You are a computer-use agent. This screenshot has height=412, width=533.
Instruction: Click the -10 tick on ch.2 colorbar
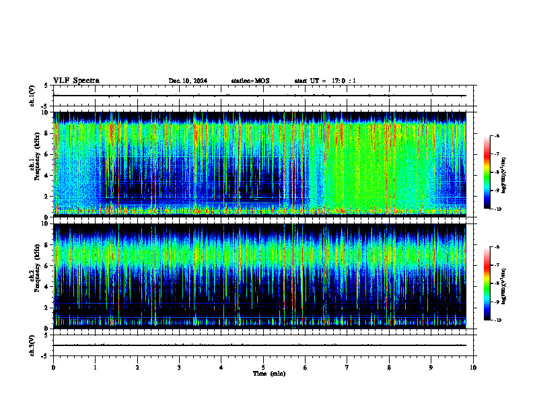(497, 320)
